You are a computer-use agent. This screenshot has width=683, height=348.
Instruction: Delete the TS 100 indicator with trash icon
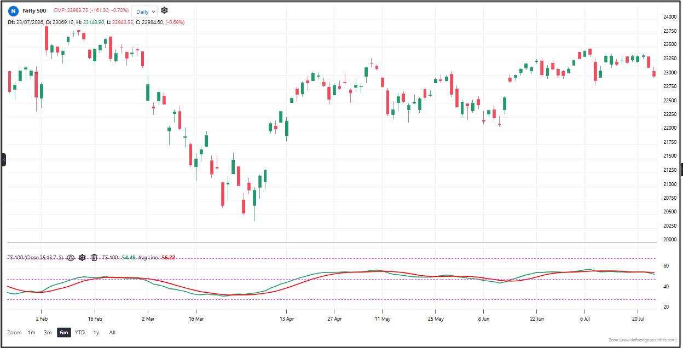coord(94,257)
